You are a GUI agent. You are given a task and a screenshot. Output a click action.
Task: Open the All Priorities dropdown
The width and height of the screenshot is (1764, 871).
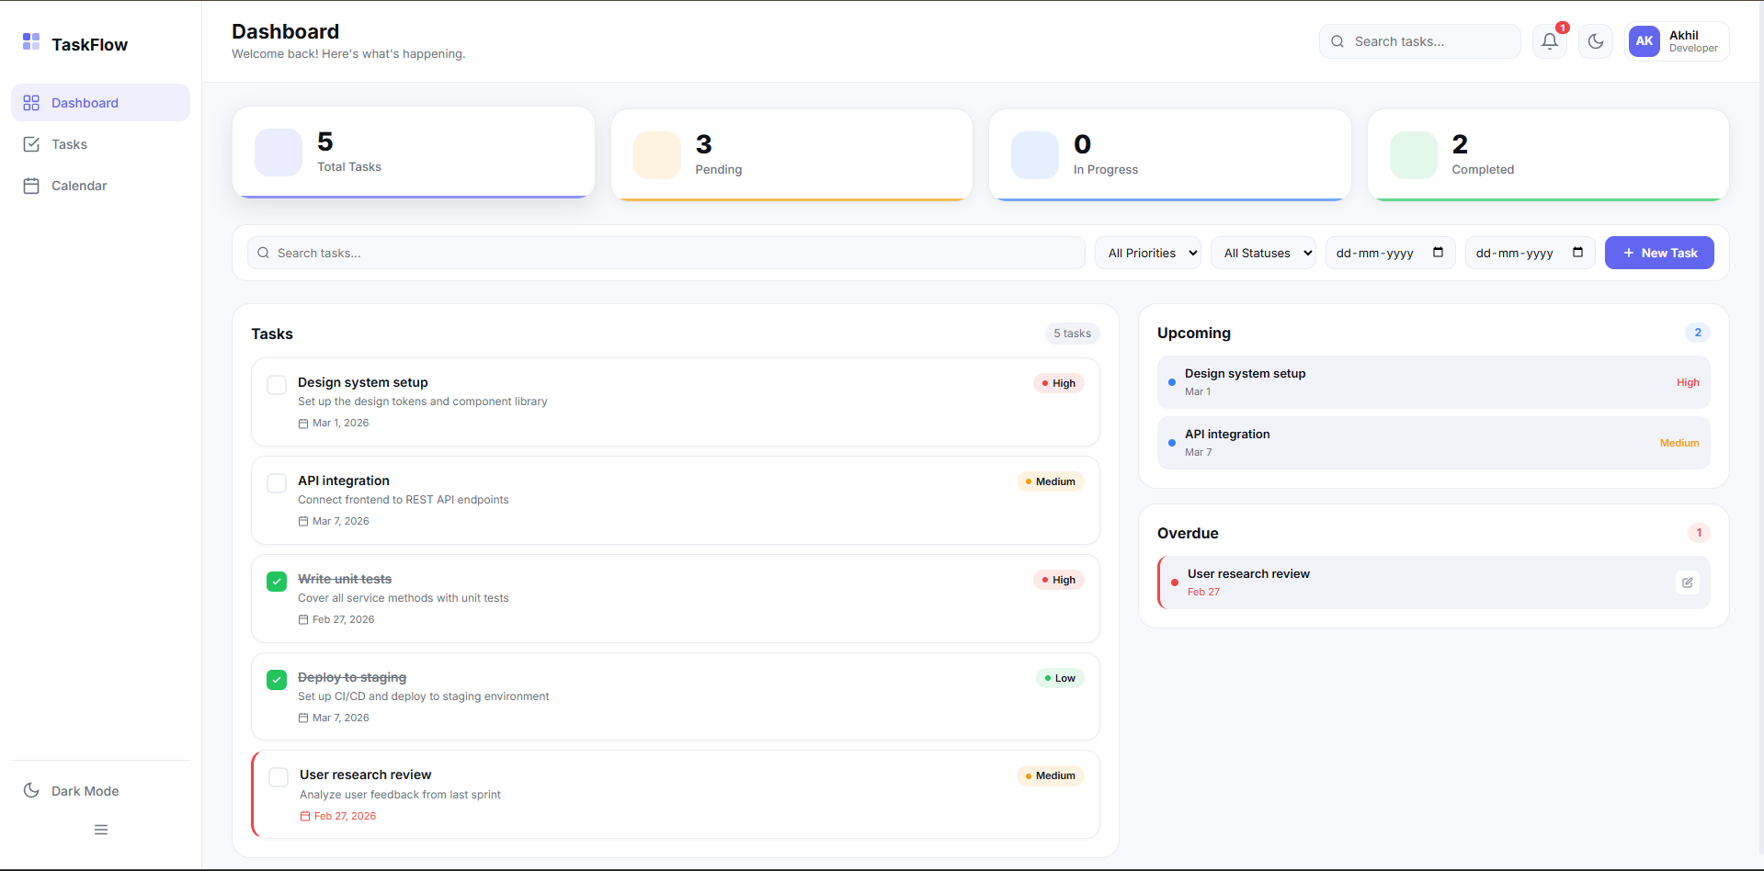click(1147, 253)
